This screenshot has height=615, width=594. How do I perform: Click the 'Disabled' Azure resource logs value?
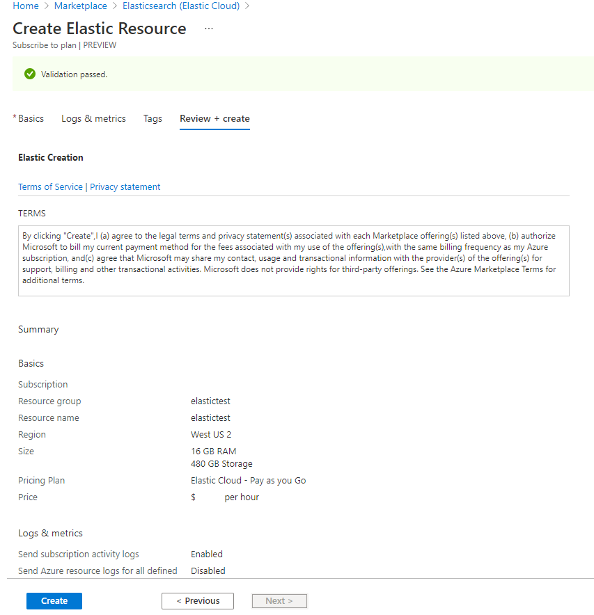click(208, 570)
